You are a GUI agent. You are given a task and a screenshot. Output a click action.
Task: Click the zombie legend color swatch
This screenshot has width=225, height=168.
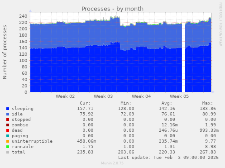pyautogui.click(x=8, y=125)
